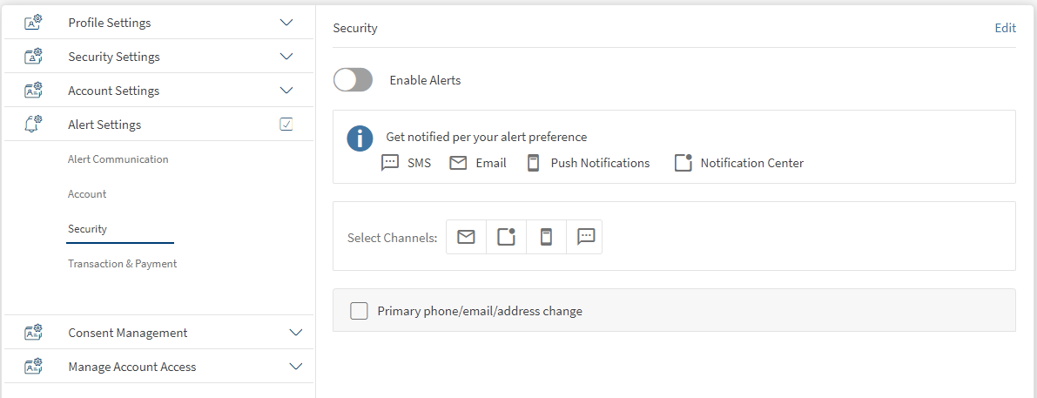1037x398 pixels.
Task: Click the Edit link
Action: [x=1005, y=28]
